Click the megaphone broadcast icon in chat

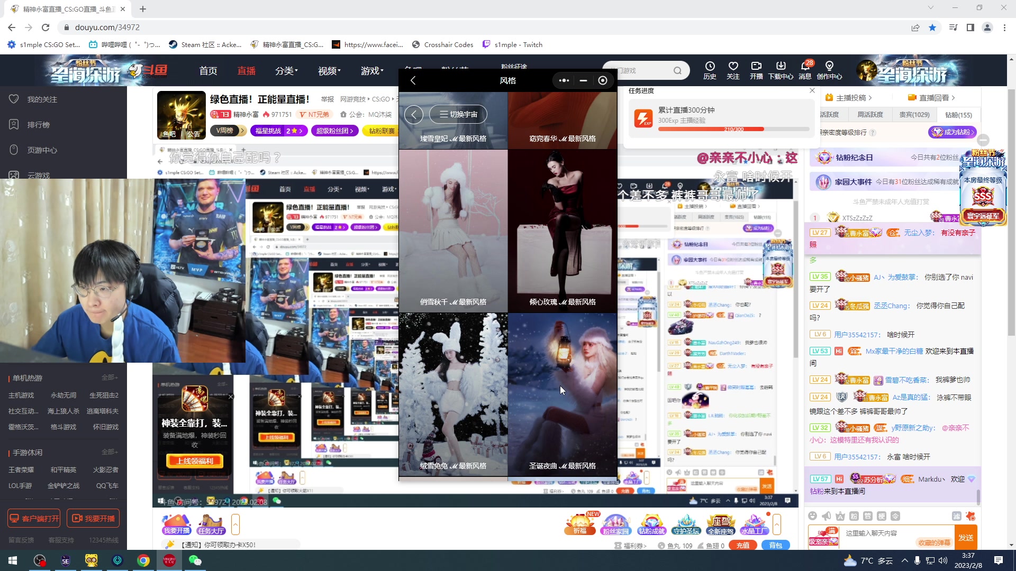827,516
